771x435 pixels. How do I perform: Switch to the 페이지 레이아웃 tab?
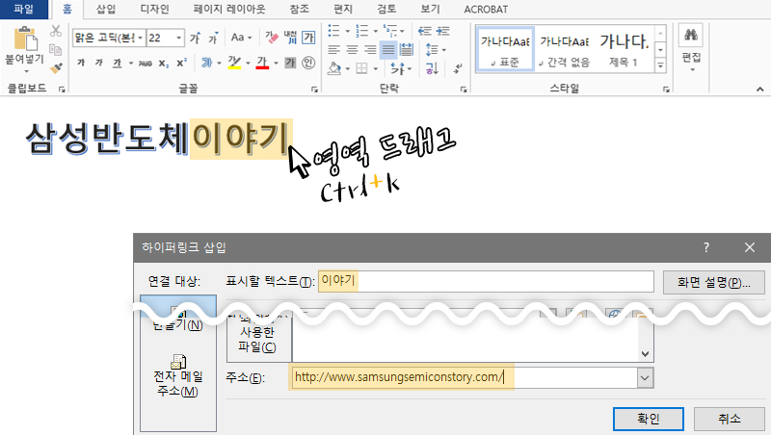point(229,9)
